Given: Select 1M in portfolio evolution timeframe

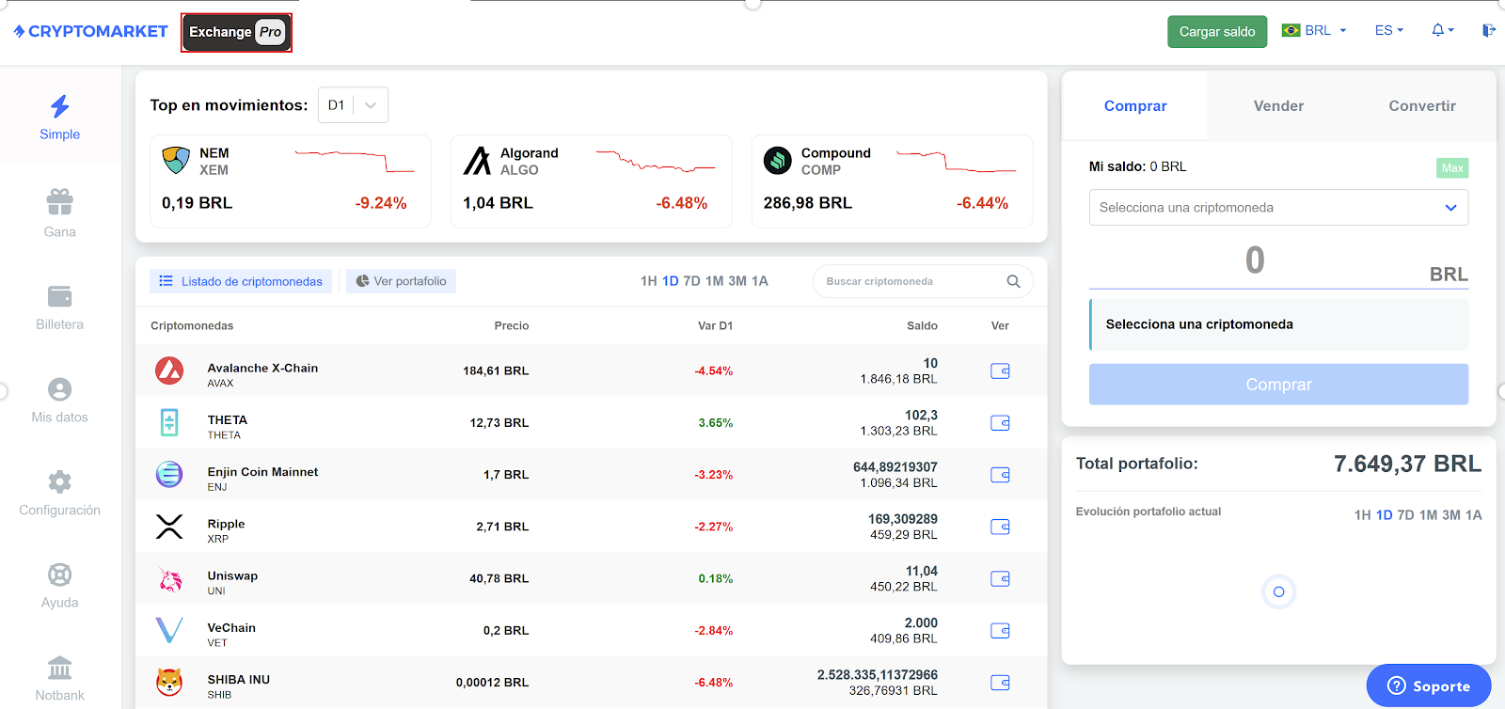Looking at the screenshot, I should (1429, 515).
